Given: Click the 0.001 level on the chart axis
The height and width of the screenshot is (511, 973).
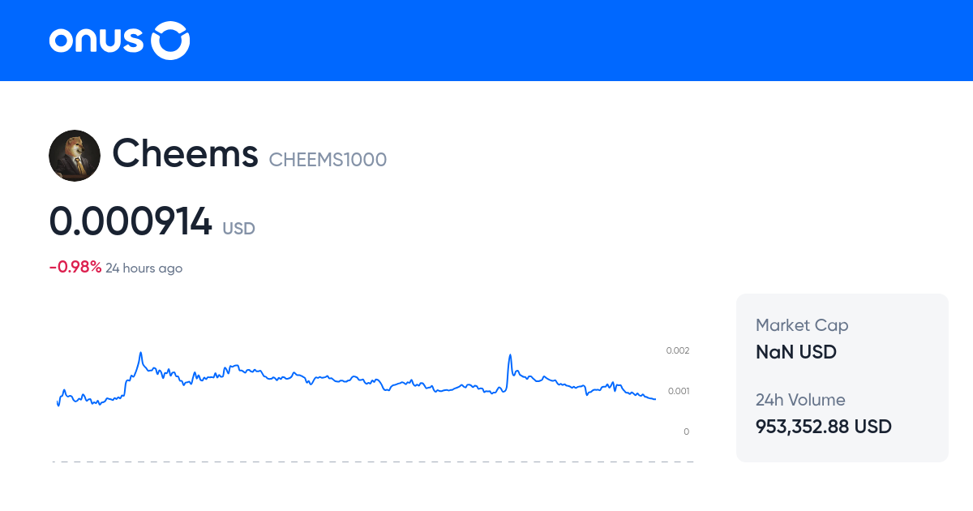Looking at the screenshot, I should click(x=678, y=391).
